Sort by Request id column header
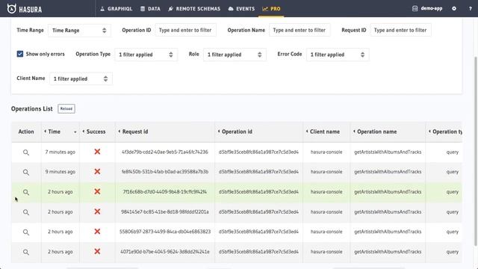478x269 pixels. [165, 132]
